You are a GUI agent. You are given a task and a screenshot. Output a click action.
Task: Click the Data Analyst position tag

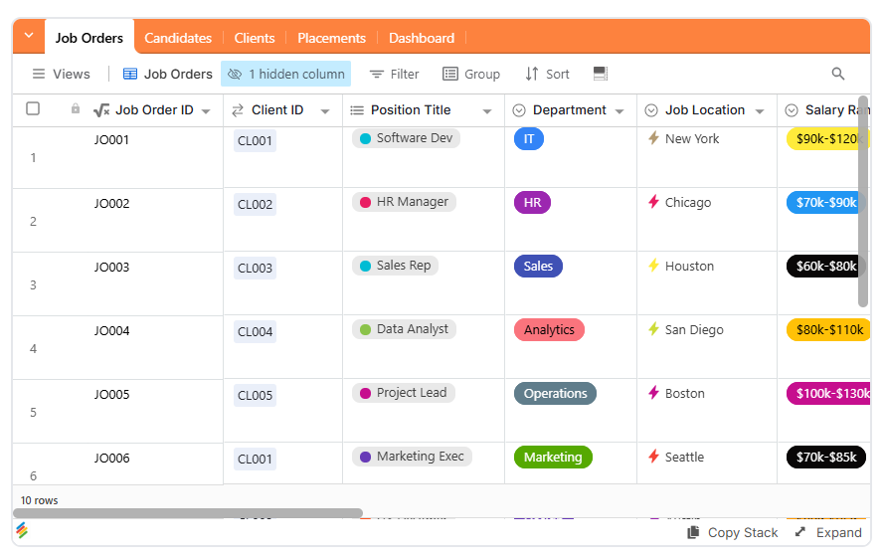coord(405,329)
